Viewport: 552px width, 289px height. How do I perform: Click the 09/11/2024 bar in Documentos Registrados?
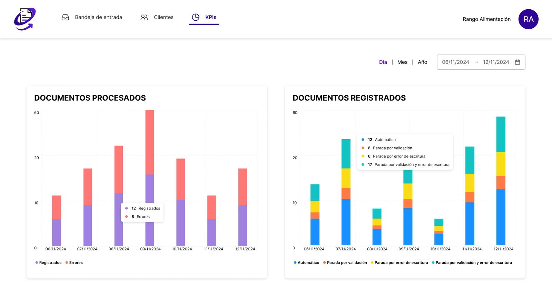pyautogui.click(x=408, y=208)
